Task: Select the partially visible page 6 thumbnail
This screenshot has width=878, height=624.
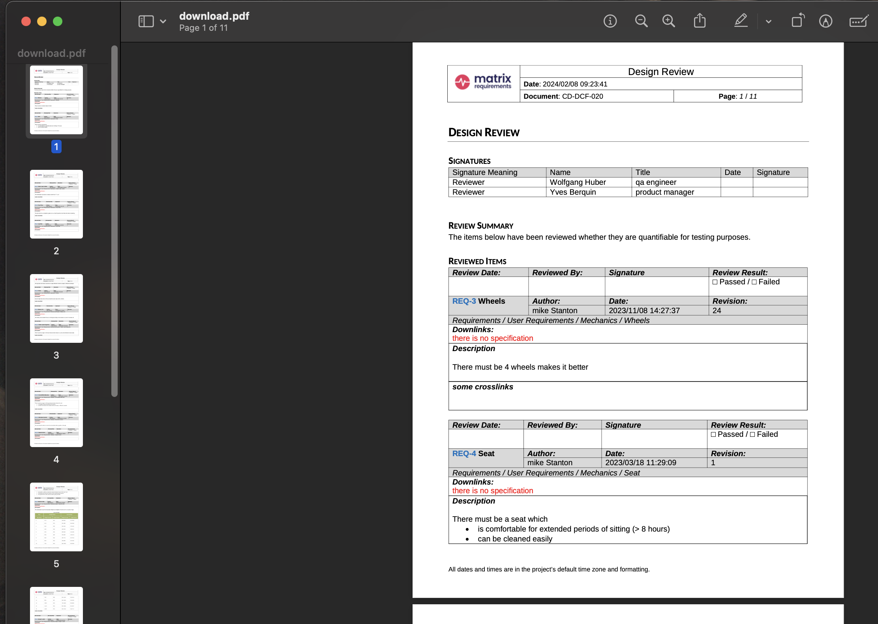Action: [x=56, y=605]
